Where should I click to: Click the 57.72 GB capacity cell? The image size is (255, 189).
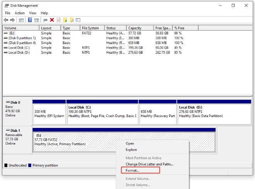click(135, 33)
